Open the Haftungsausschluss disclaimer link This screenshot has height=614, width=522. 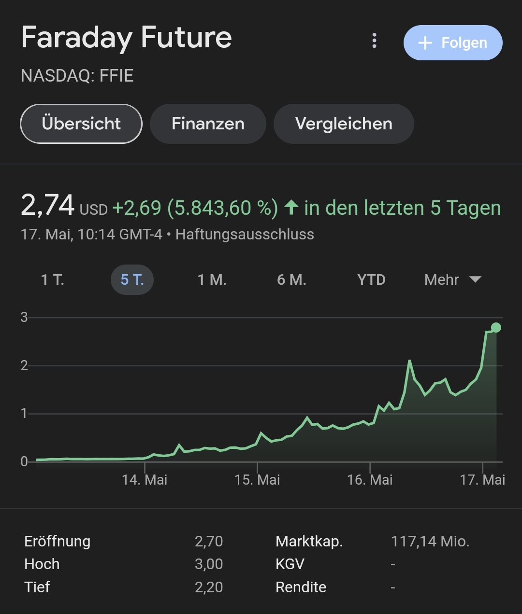[245, 235]
